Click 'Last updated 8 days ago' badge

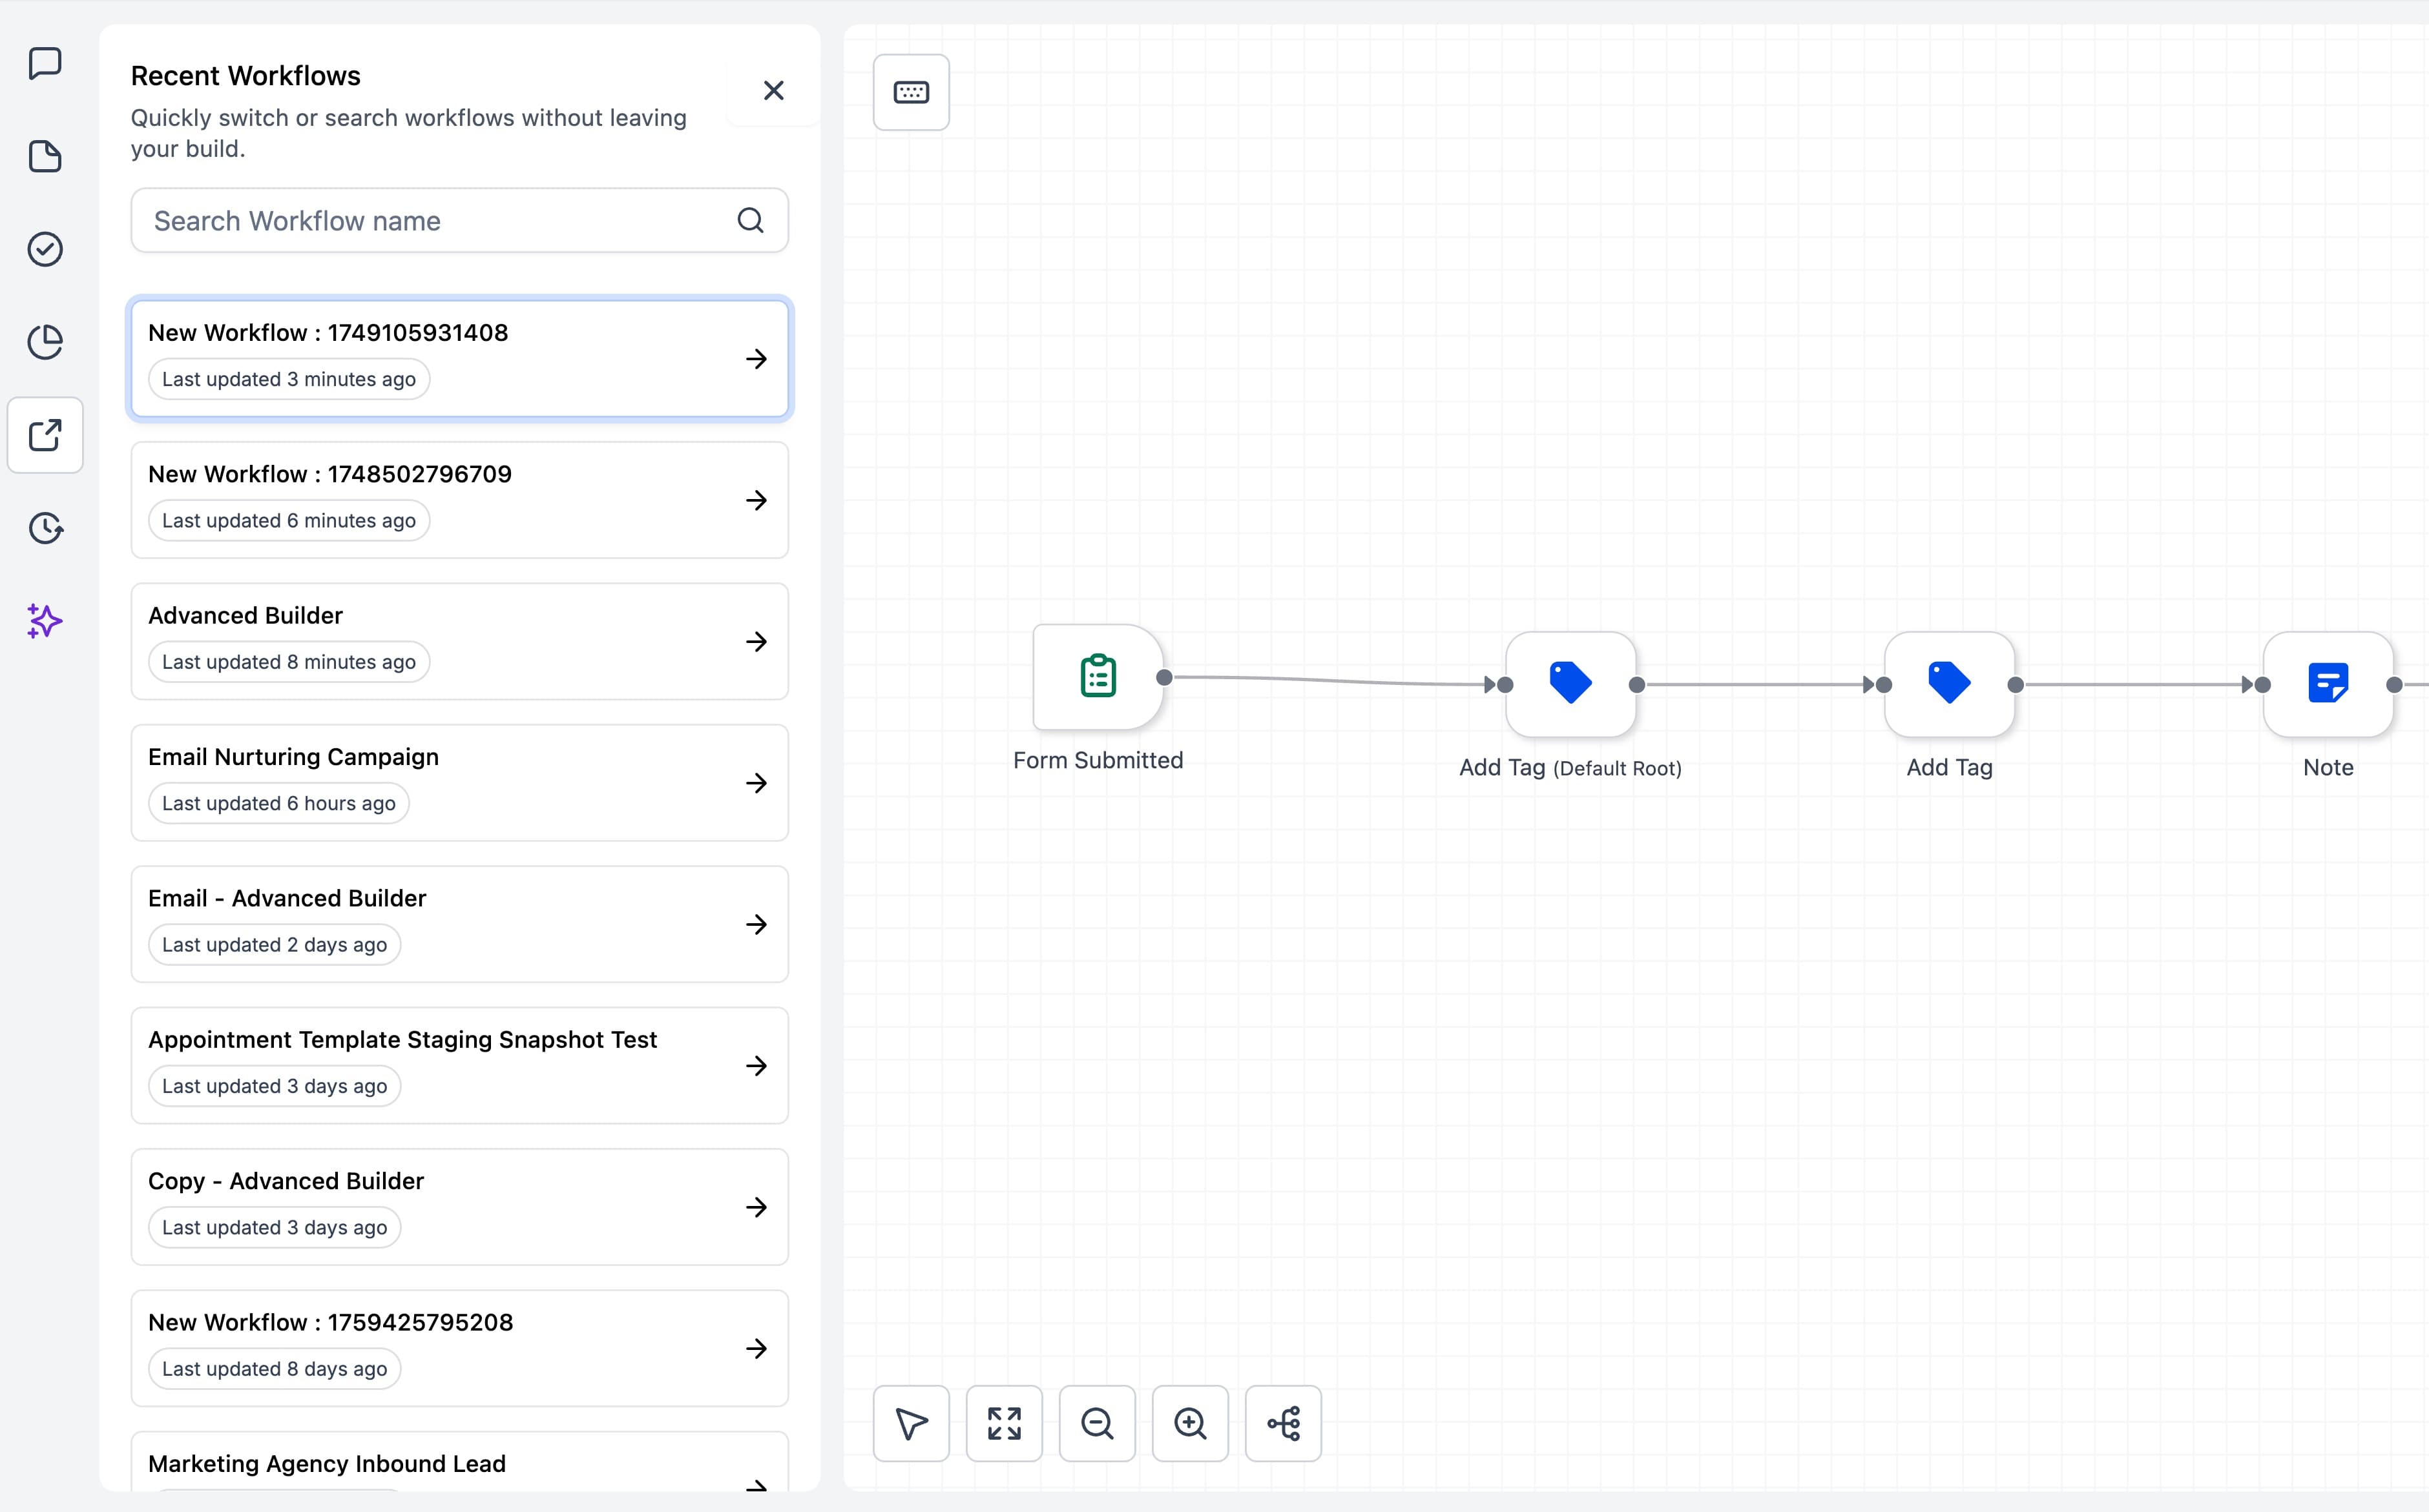[274, 1369]
